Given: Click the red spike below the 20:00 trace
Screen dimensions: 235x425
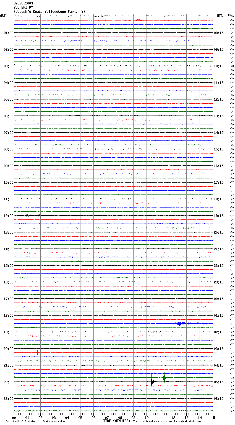Looking at the screenshot, I should point(37,353).
